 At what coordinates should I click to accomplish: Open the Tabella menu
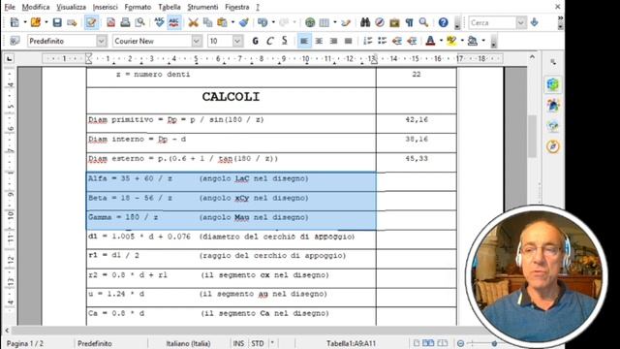pyautogui.click(x=170, y=7)
